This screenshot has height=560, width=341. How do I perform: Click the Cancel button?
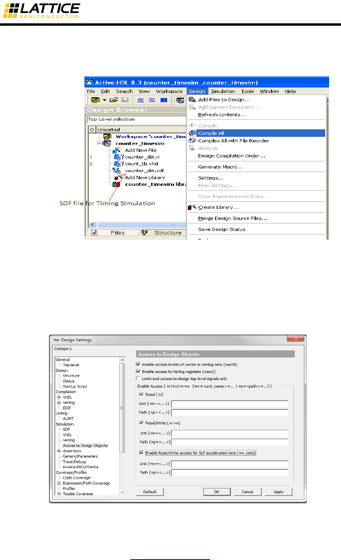(247, 492)
